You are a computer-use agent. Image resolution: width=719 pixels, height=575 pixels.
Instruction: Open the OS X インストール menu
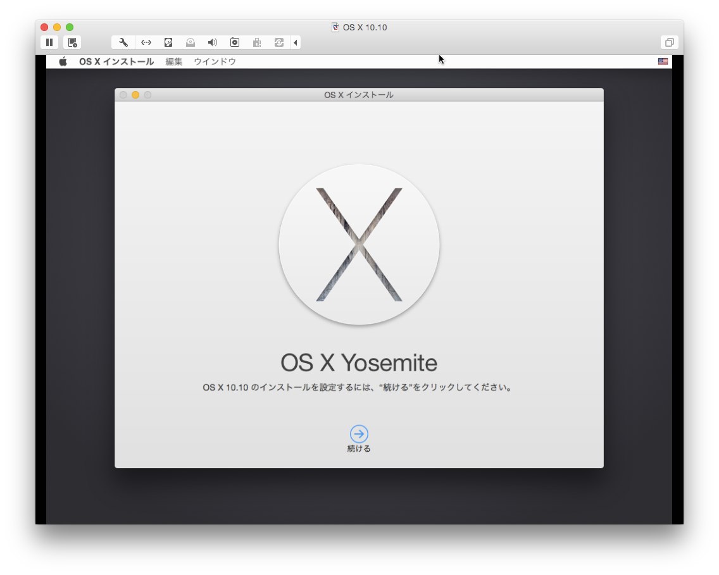pyautogui.click(x=116, y=61)
